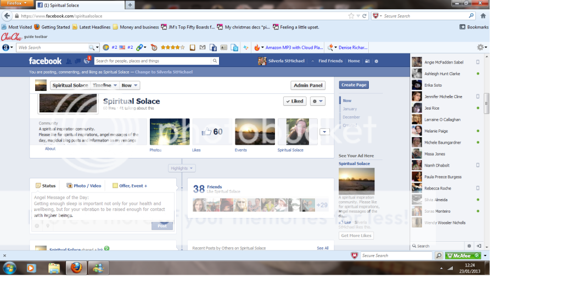The height and width of the screenshot is (290, 561).
Task: Click the mail envelope icon in toolbar
Action: point(203,47)
